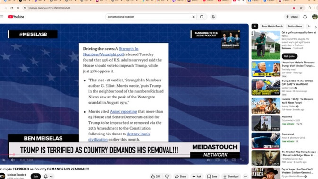This screenshot has height=179, width=318.
Task: Open 'Day of Anger' western video title
Action: click(298, 171)
